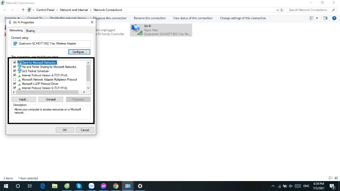This screenshot has height=191, width=340.
Task: Click the Uninstall button
Action: pyautogui.click(x=51, y=99)
